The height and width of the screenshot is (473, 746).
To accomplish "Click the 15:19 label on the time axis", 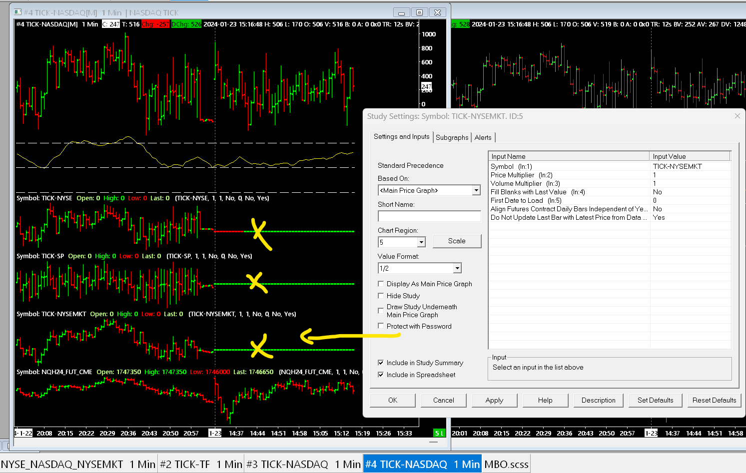I will 362,433.
